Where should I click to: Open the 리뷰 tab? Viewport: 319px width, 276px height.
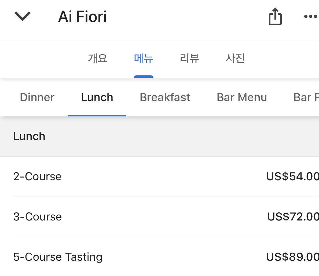click(189, 58)
